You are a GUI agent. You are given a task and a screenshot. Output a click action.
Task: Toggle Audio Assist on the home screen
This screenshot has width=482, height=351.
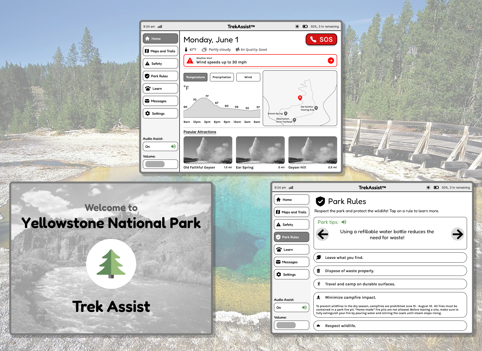(x=160, y=147)
